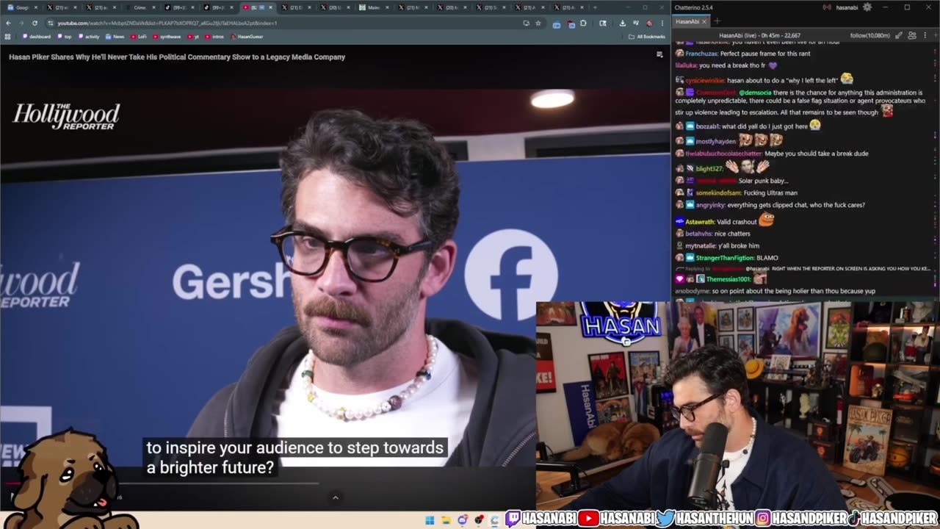
Task: Open moderation mode icon in chat header
Action: [898, 35]
